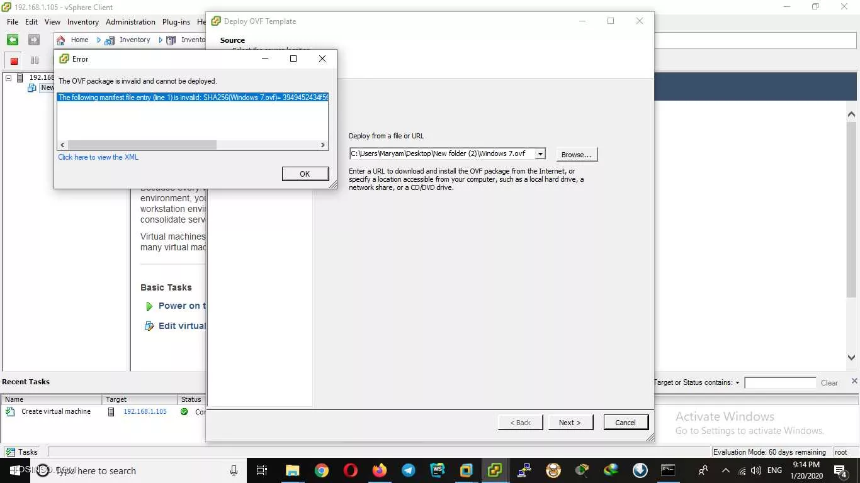Screen dimensions: 860x483
Task: Click the Tasks button in status bar
Action: pyautogui.click(x=22, y=452)
